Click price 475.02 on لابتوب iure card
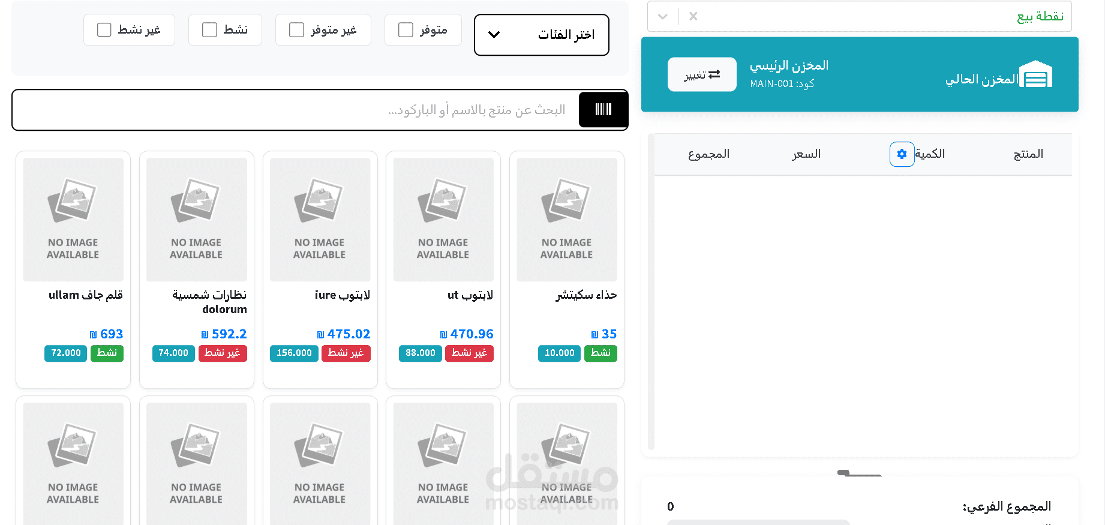This screenshot has width=1105, height=525. point(343,334)
